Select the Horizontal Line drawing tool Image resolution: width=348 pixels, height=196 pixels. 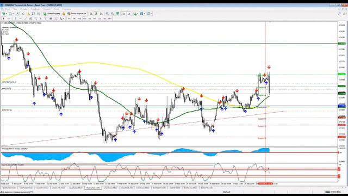pyautogui.click(x=21, y=19)
